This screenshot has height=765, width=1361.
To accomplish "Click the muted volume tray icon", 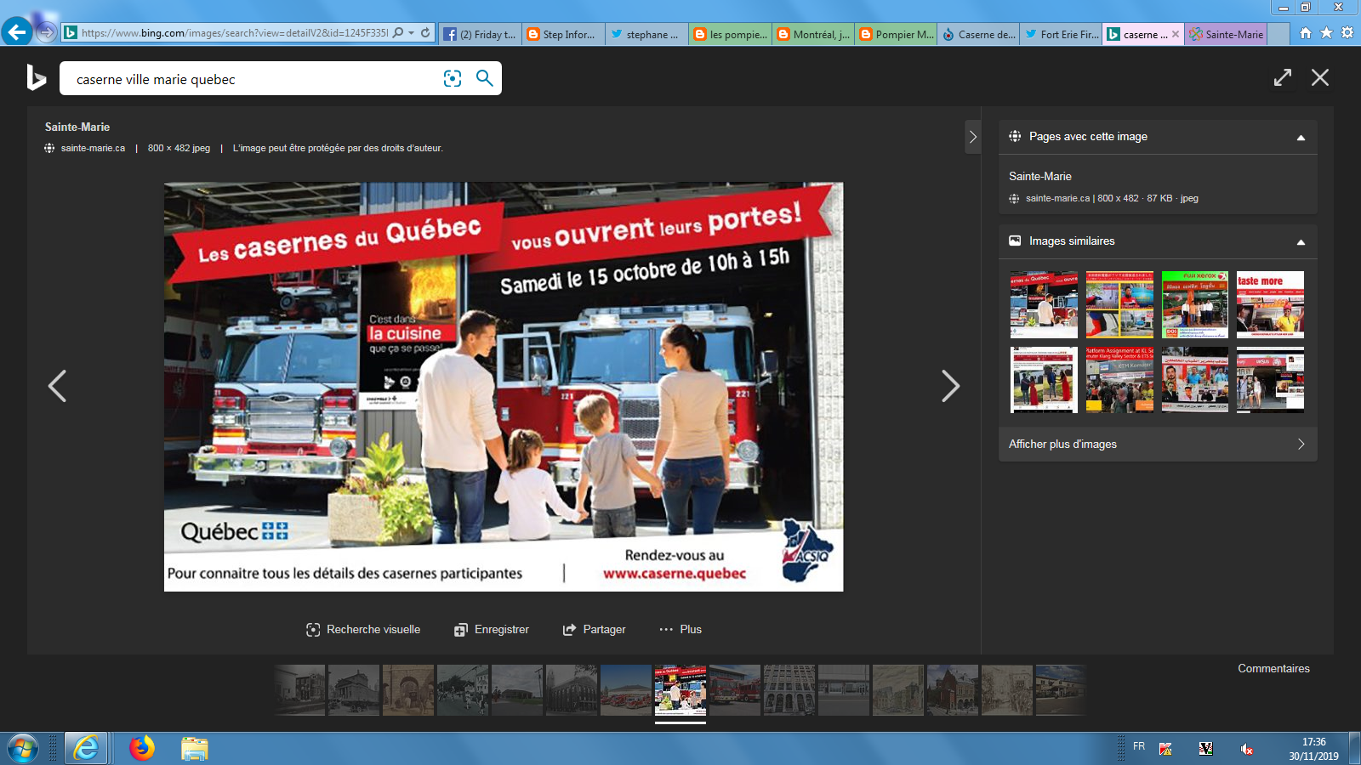I will (x=1246, y=749).
